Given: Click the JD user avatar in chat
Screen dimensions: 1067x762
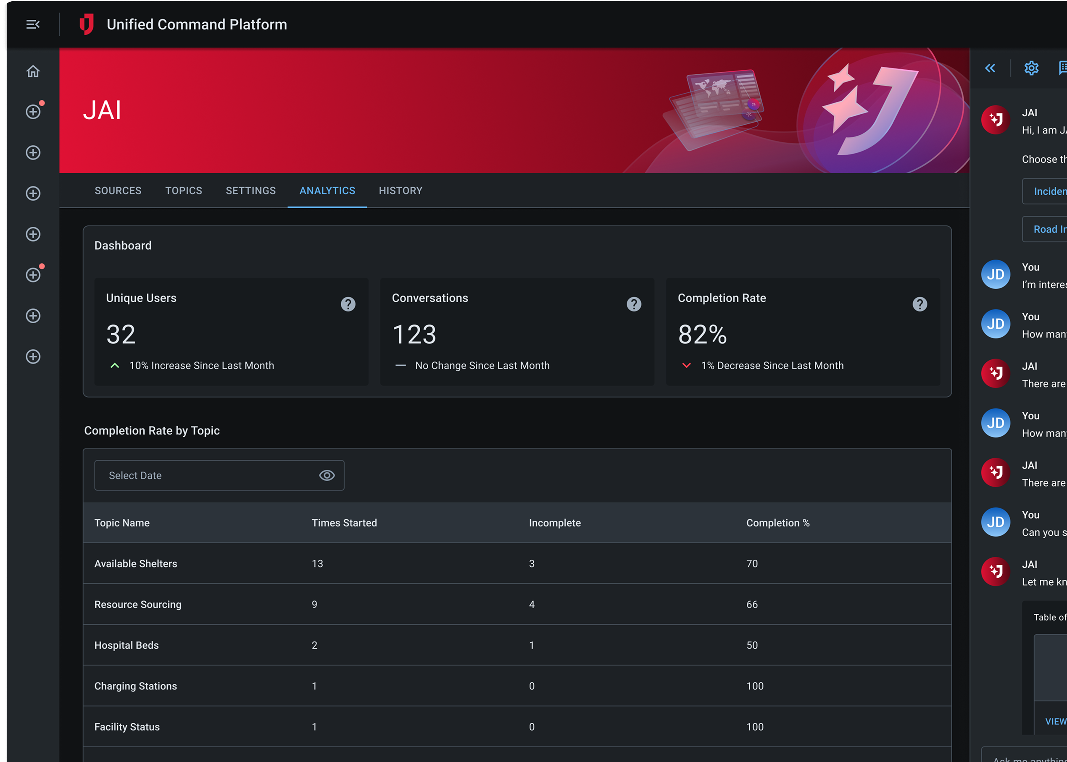Looking at the screenshot, I should (x=996, y=275).
